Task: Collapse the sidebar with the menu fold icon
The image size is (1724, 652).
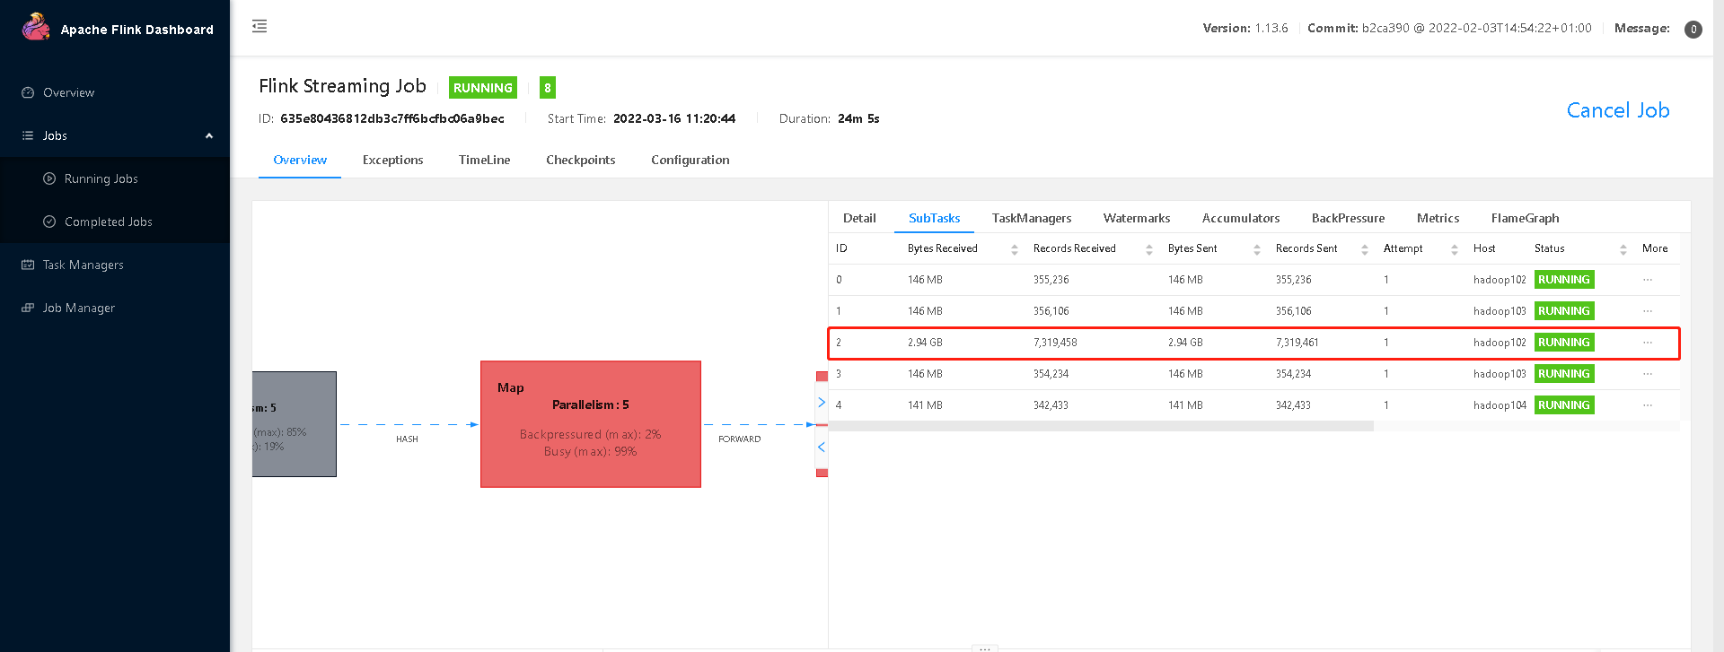Action: pyautogui.click(x=259, y=26)
